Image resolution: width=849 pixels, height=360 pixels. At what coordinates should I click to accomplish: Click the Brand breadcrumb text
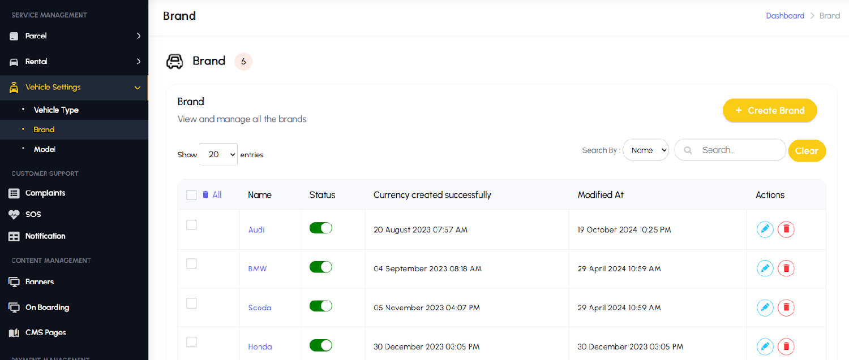click(830, 16)
